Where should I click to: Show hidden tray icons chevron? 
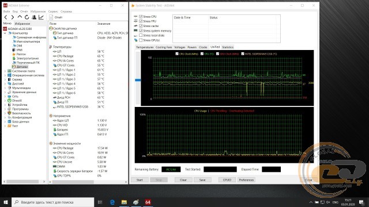click(311, 202)
